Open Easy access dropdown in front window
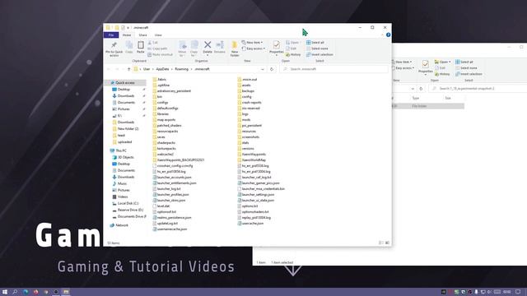This screenshot has height=296, width=527. [x=254, y=49]
